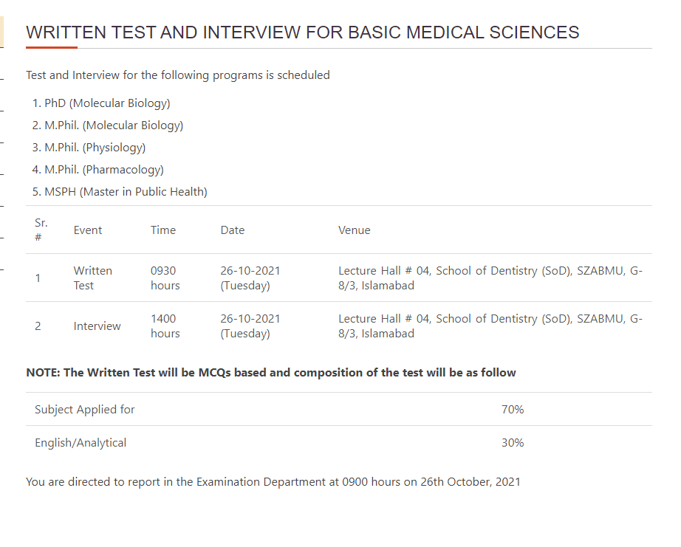The image size is (681, 547).
Task: Click the Subject Applied for row
Action: coord(339,410)
